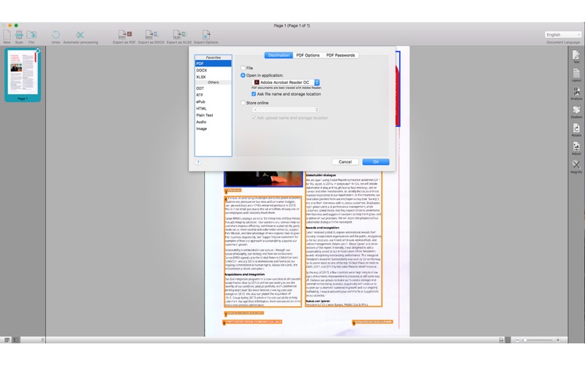Viewport: 585px width, 365px height.
Task: Click the fit page view icon near zoom
Action: pyautogui.click(x=507, y=340)
